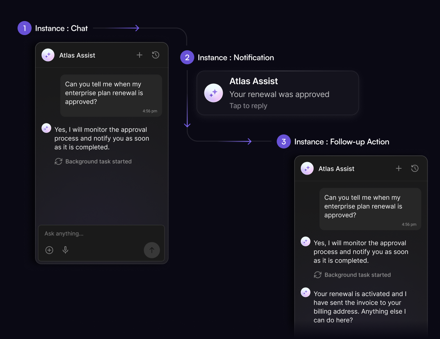Click the plus icon in follow-up chat header

click(x=399, y=168)
